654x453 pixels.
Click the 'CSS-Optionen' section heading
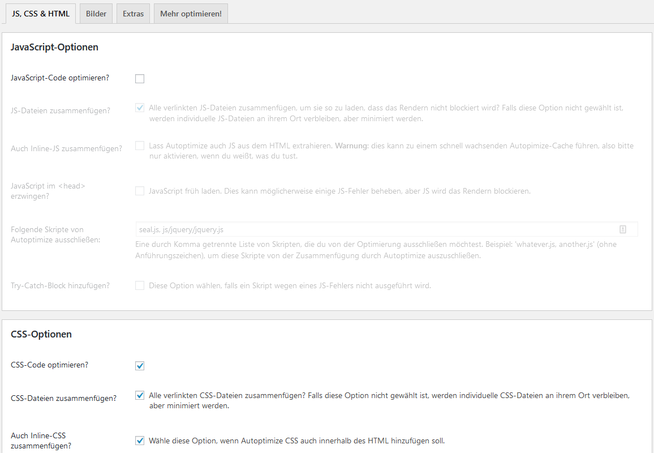pos(41,334)
